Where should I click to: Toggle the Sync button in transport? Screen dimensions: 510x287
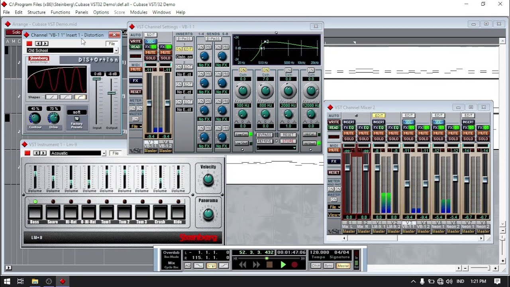click(329, 266)
